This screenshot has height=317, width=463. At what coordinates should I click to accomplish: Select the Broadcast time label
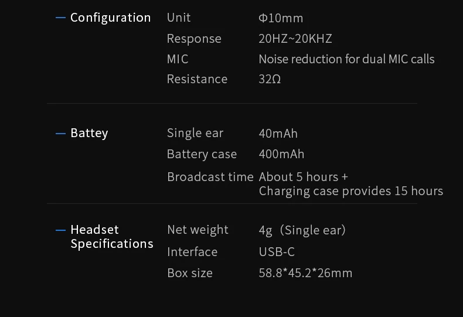pos(210,177)
